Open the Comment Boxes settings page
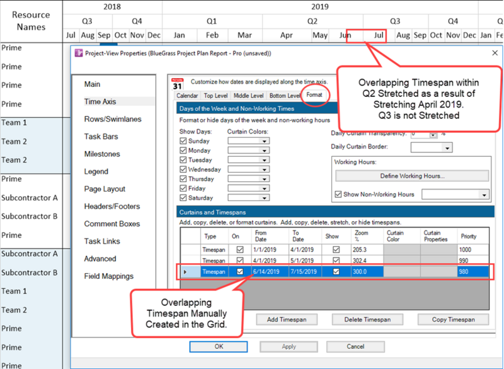The image size is (504, 369). [112, 224]
